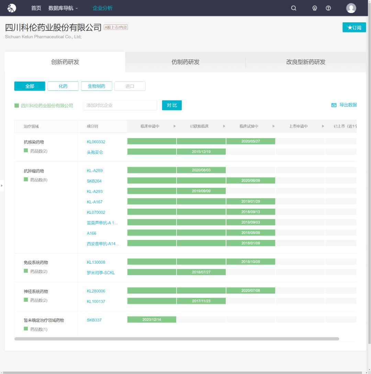Click the green company legend swatch

pos(17,106)
